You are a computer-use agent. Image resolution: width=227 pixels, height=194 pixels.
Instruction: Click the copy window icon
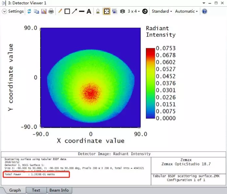(x=37, y=11)
